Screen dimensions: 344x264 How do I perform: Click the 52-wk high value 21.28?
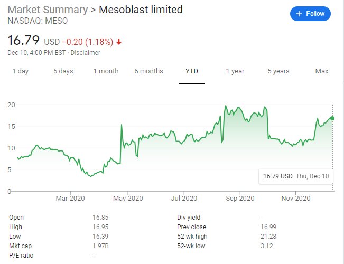coord(268,237)
